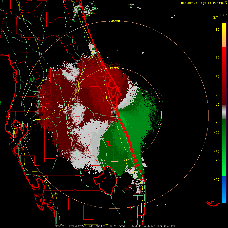The width and height of the screenshot is (228, 228).
Task: Click the -80 value on the velocity scale
Action: pyautogui.click(x=217, y=189)
